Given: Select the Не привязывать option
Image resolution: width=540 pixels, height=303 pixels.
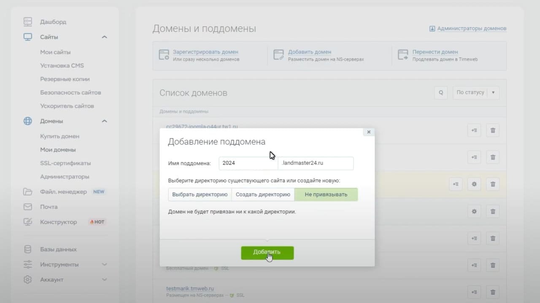Looking at the screenshot, I should coord(326,194).
